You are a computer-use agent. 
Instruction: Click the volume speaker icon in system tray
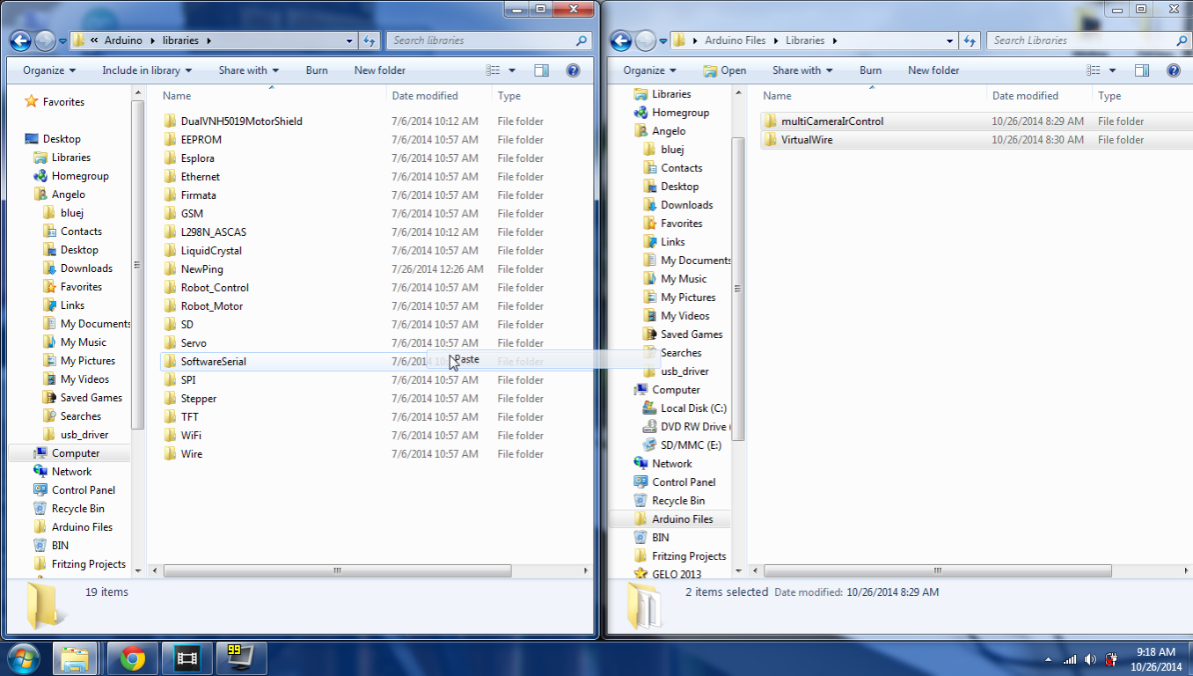[1091, 659]
